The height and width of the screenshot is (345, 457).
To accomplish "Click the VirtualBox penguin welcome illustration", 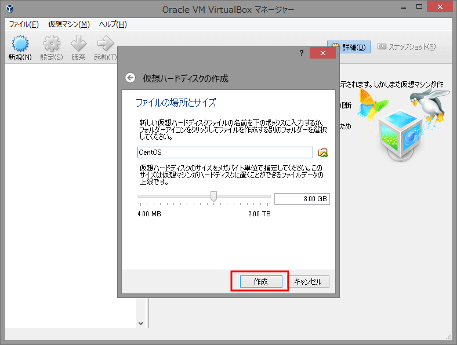I will coord(405,124).
